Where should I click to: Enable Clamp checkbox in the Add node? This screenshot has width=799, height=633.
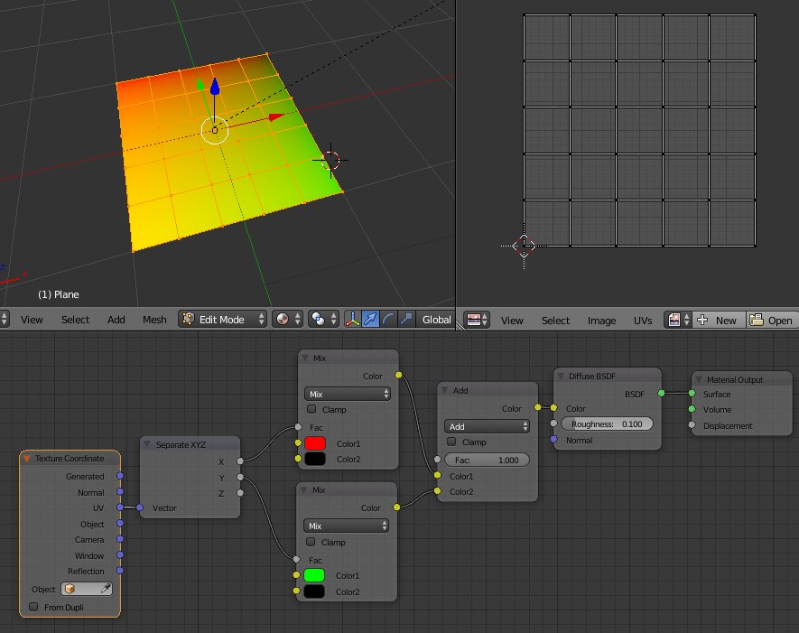point(451,442)
